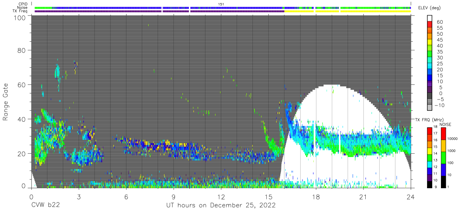Click y-axis tick label '20'
Screen dimensions: 462x213
tap(22, 154)
